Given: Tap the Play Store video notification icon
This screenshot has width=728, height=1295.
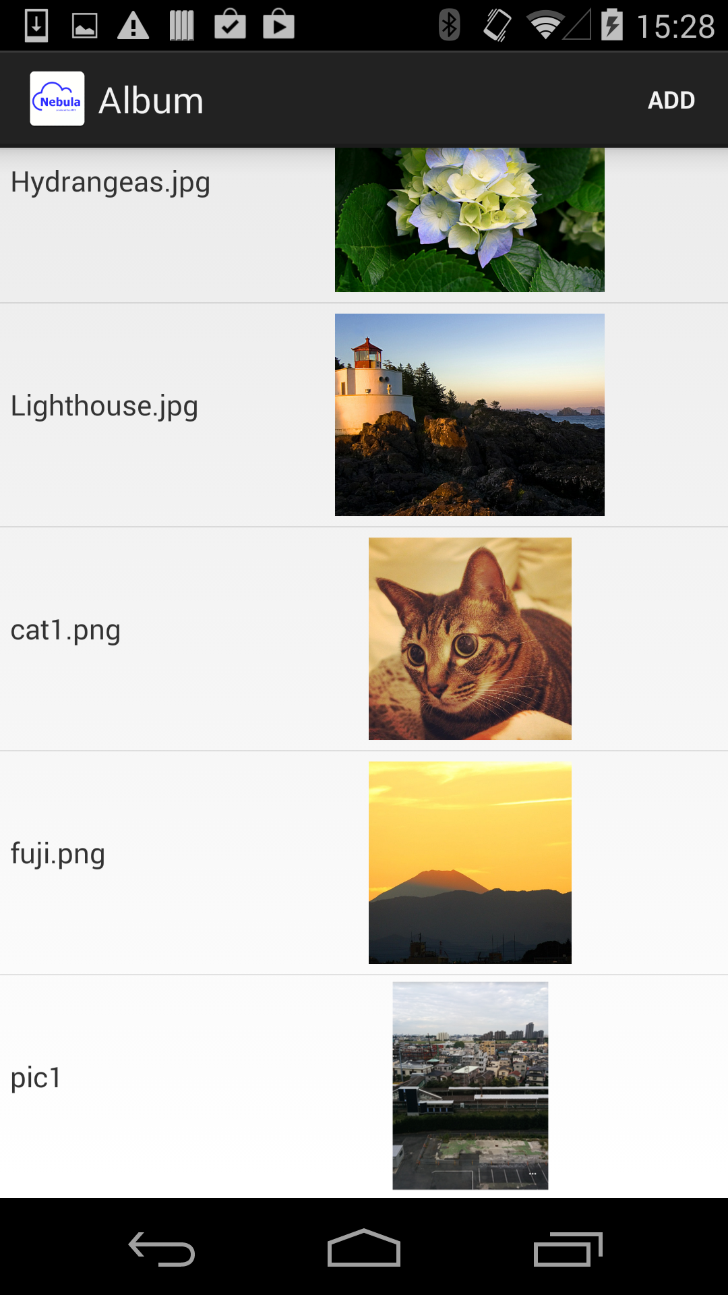Looking at the screenshot, I should coord(279,24).
